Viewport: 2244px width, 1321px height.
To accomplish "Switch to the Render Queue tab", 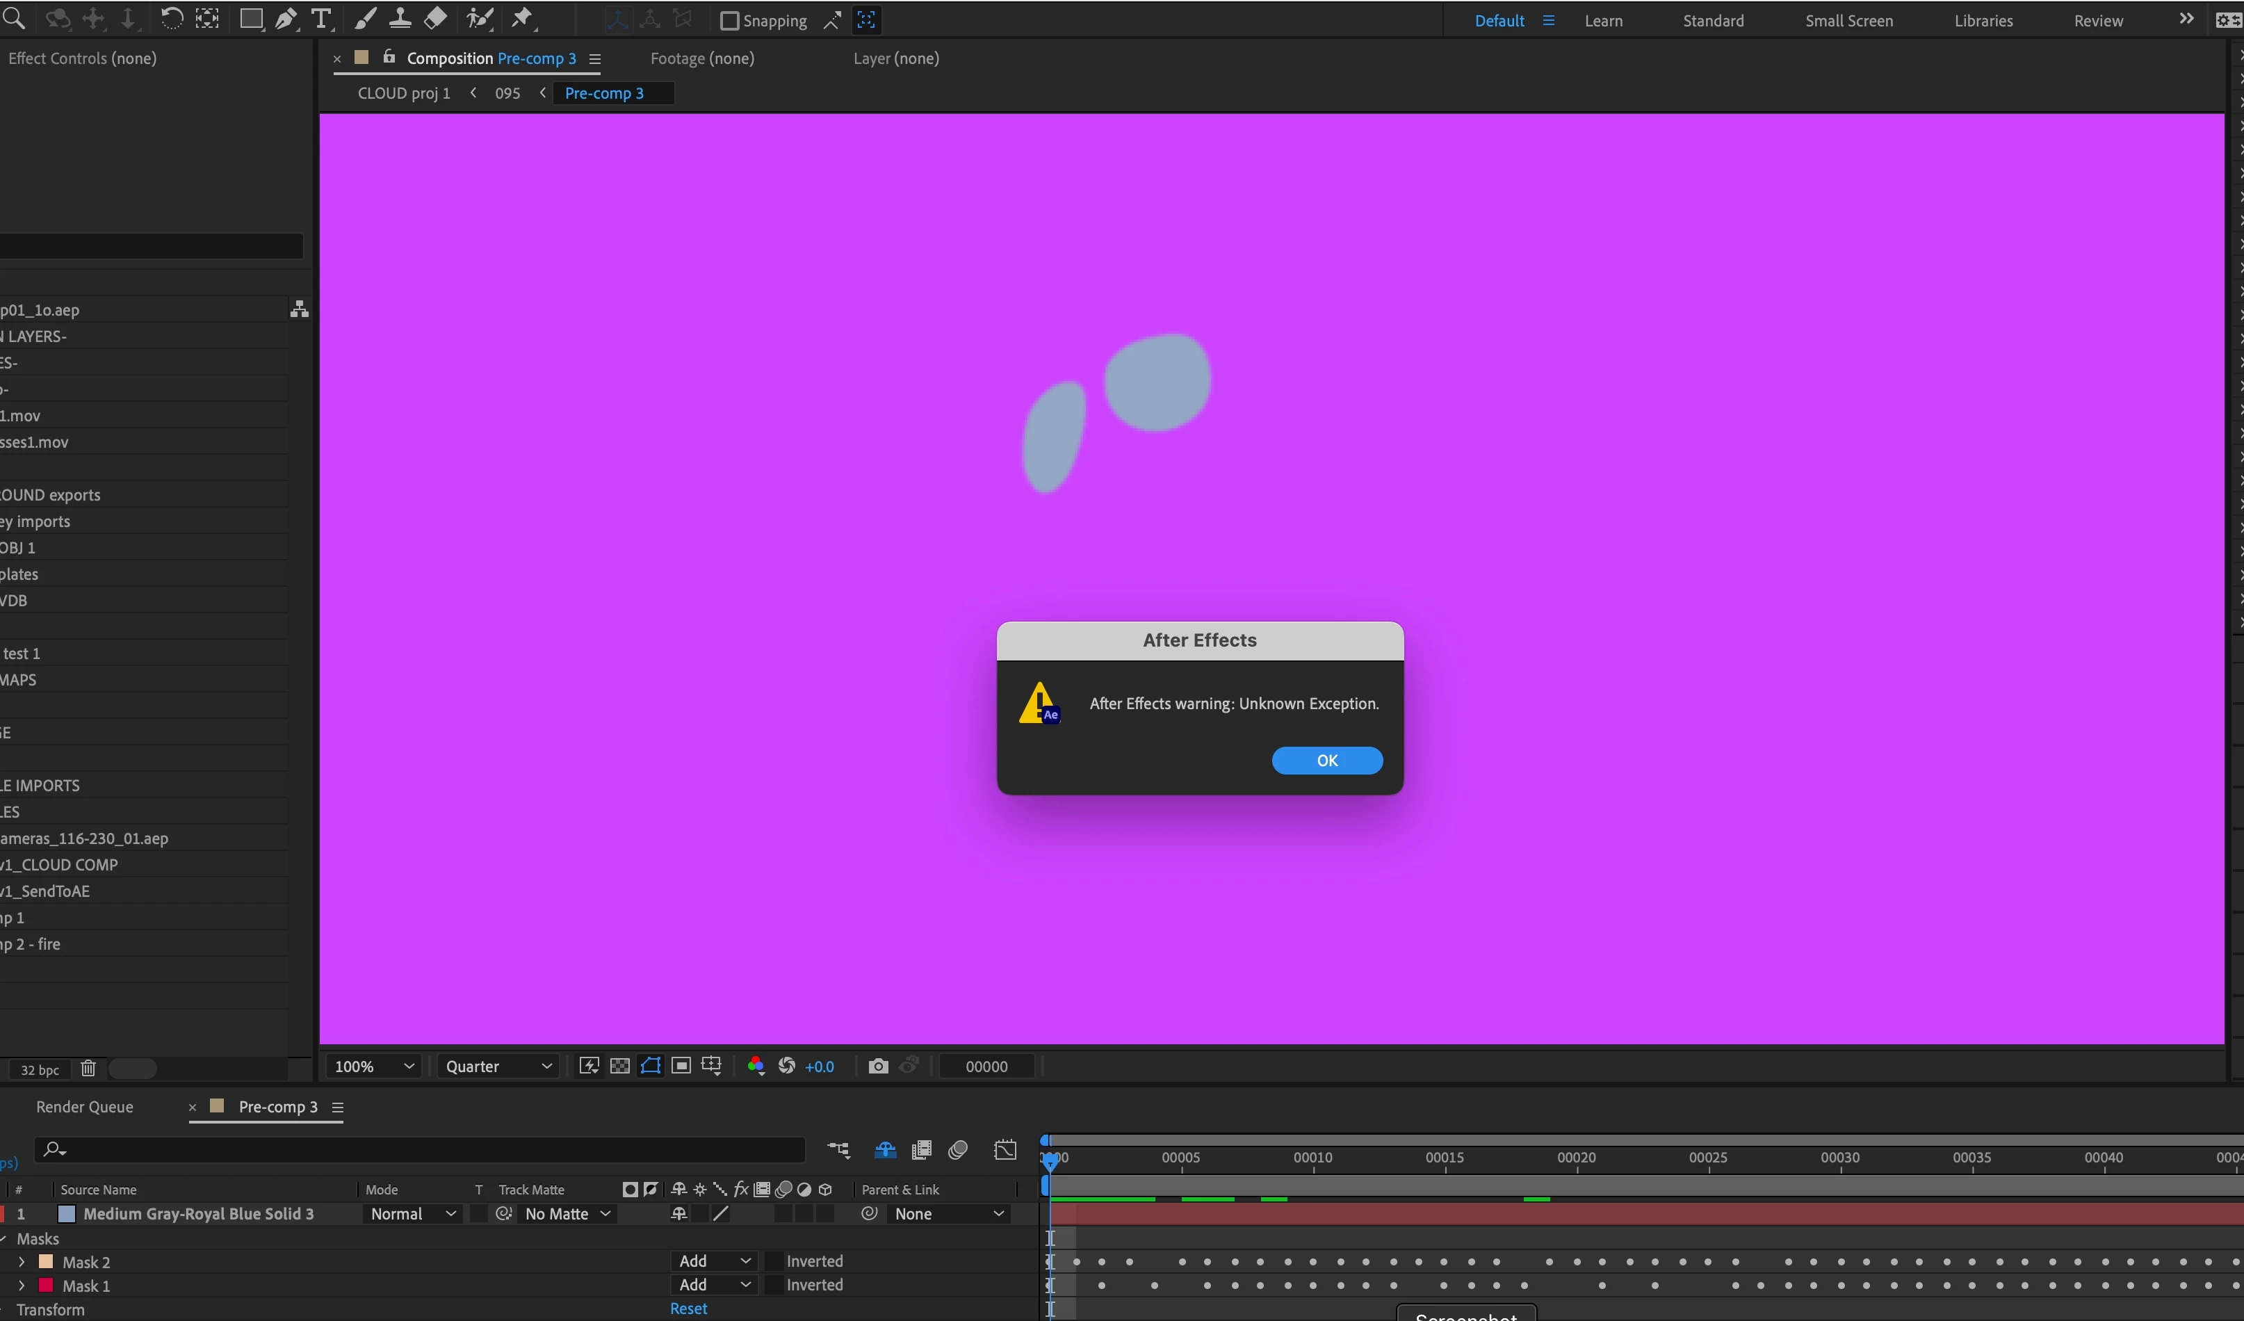I will pyautogui.click(x=85, y=1106).
